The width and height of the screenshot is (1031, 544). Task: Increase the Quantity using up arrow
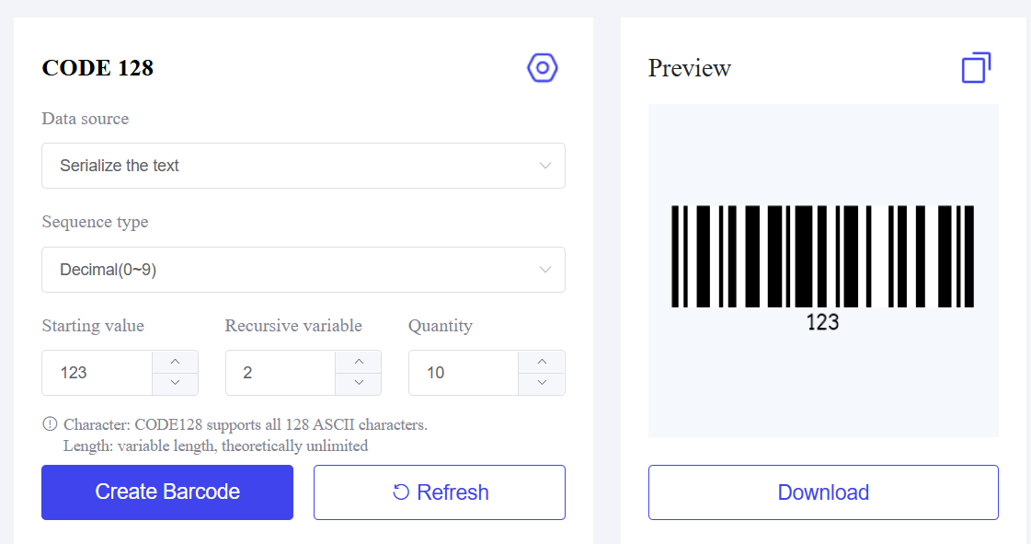(x=542, y=361)
